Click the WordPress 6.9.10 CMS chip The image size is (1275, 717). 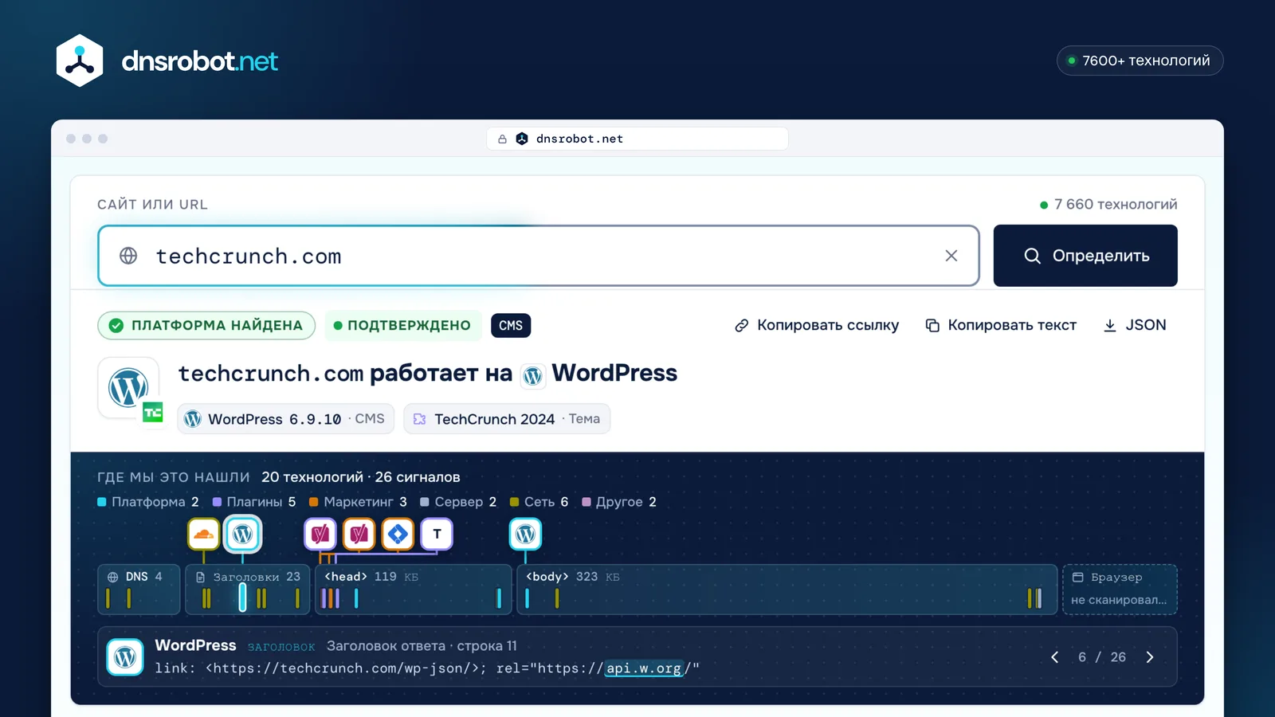(x=286, y=419)
